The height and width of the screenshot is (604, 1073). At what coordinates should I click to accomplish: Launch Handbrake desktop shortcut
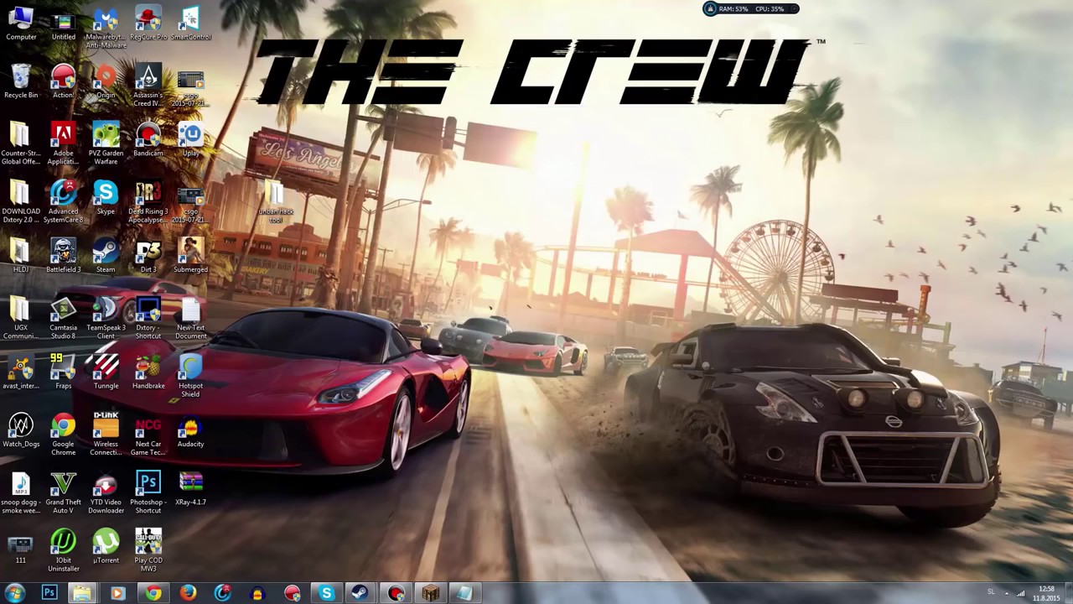(x=148, y=372)
